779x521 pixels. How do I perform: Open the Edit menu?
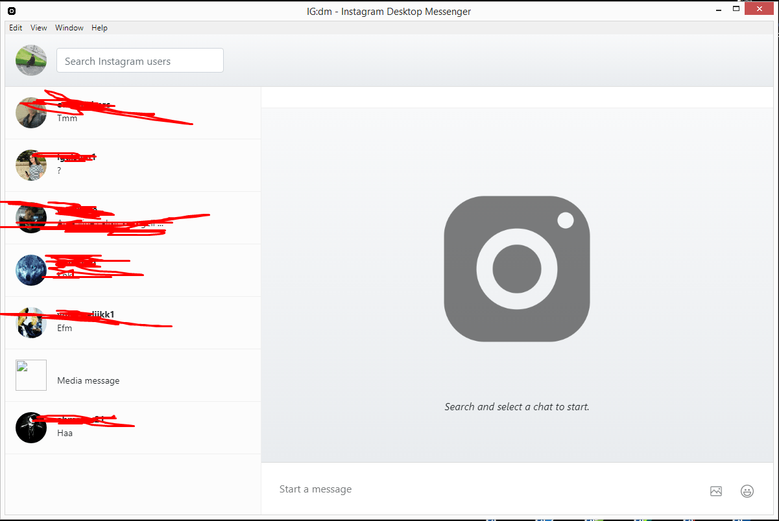click(16, 28)
